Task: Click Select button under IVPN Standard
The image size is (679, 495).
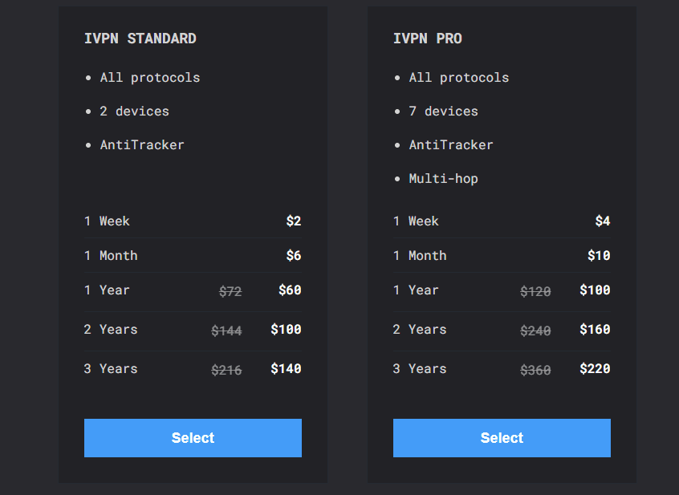Action: pyautogui.click(x=193, y=437)
